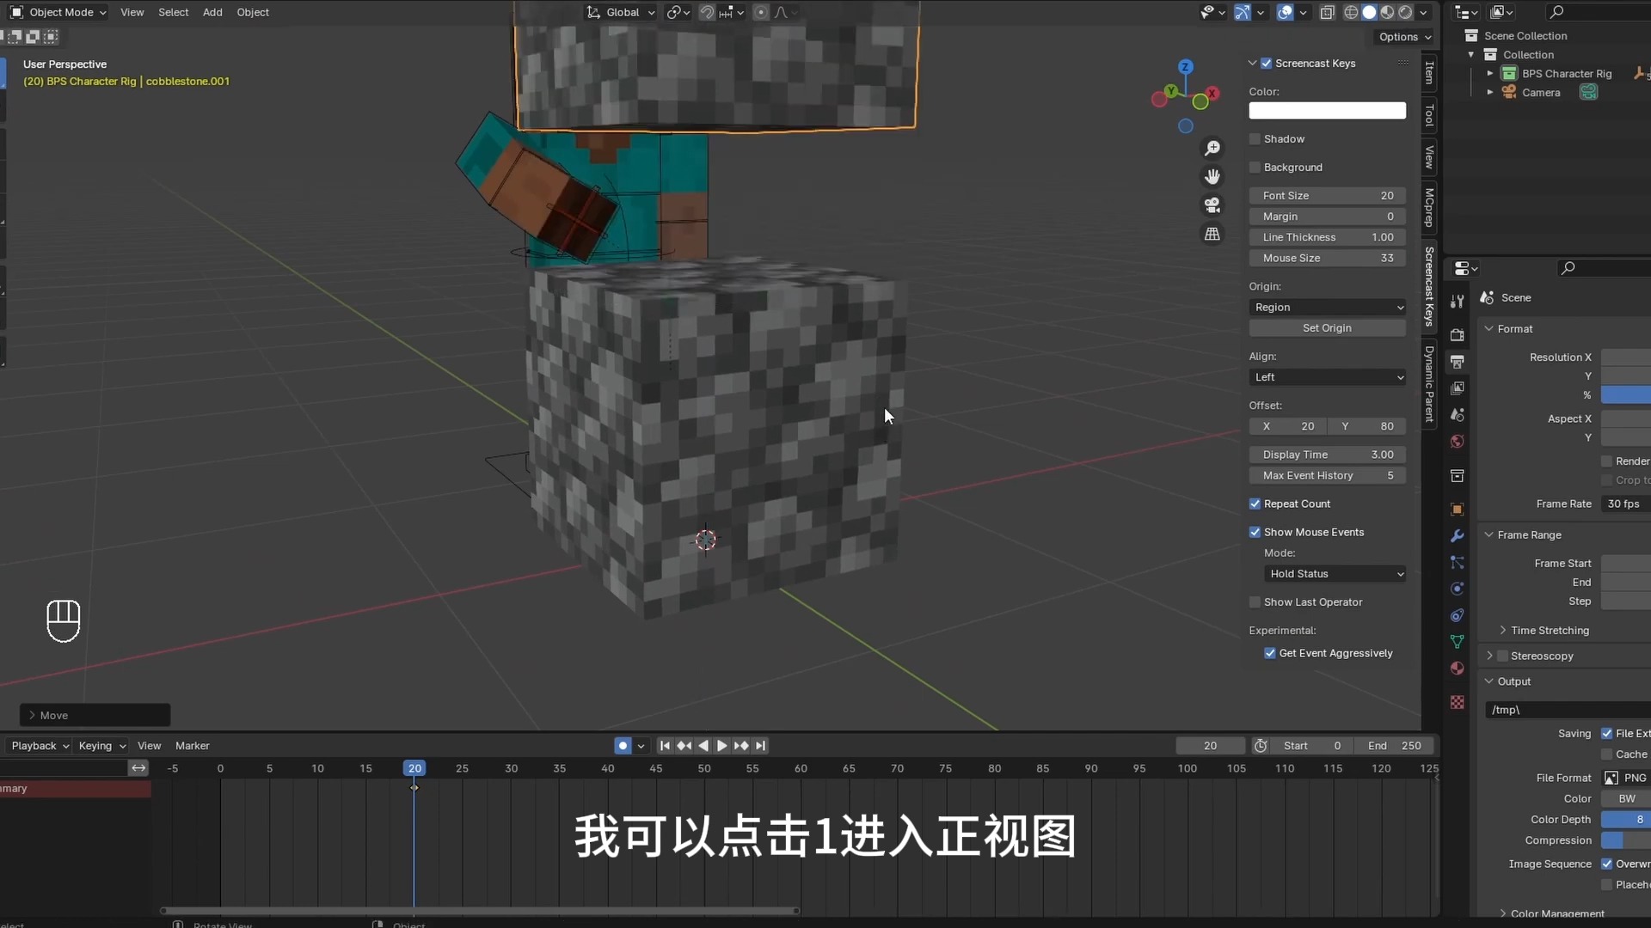
Task: Select the Output Properties printer icon
Action: pyautogui.click(x=1458, y=359)
